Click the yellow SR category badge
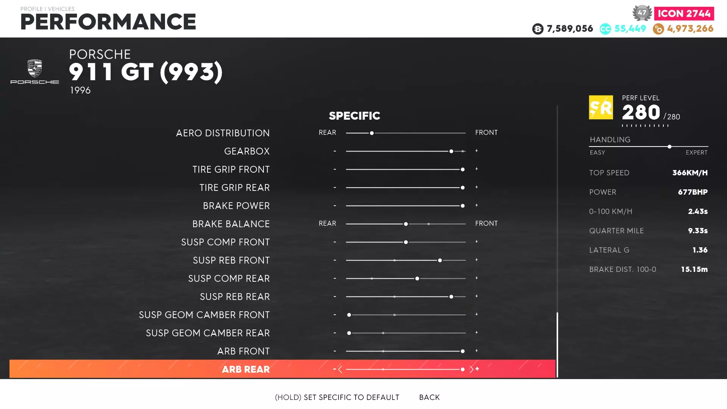The height and width of the screenshot is (409, 727). [x=601, y=108]
